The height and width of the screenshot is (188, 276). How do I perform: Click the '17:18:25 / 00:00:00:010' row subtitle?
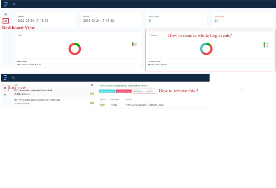click(22, 94)
